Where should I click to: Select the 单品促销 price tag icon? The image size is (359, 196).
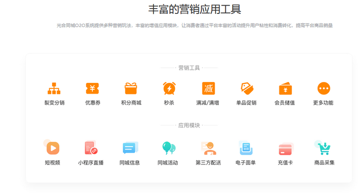click(x=247, y=88)
